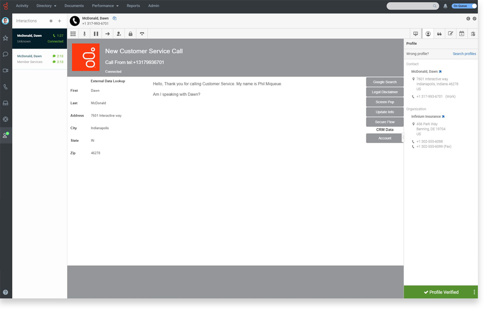Select Reports from the top navigation
The height and width of the screenshot is (318, 497).
point(133,6)
